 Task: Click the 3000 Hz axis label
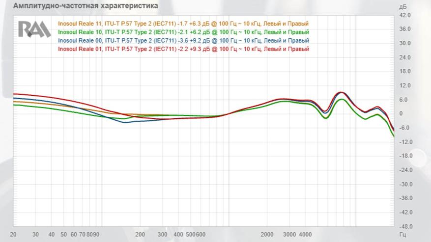click(289, 235)
